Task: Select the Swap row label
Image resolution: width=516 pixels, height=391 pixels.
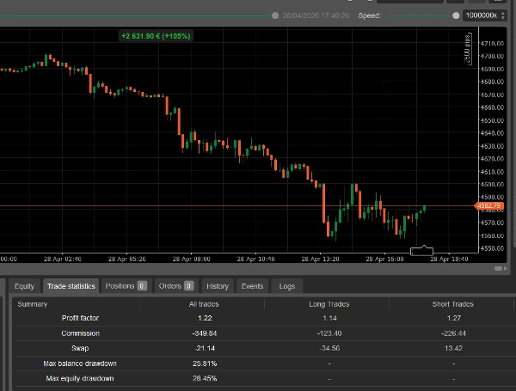Action: click(x=80, y=348)
